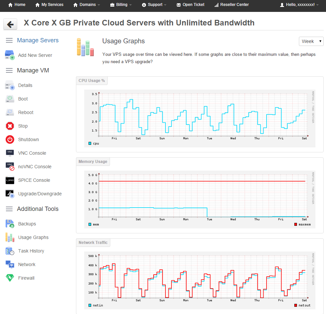The width and height of the screenshot is (326, 314).
Task: Open the Backups disk icon
Action: click(10, 224)
